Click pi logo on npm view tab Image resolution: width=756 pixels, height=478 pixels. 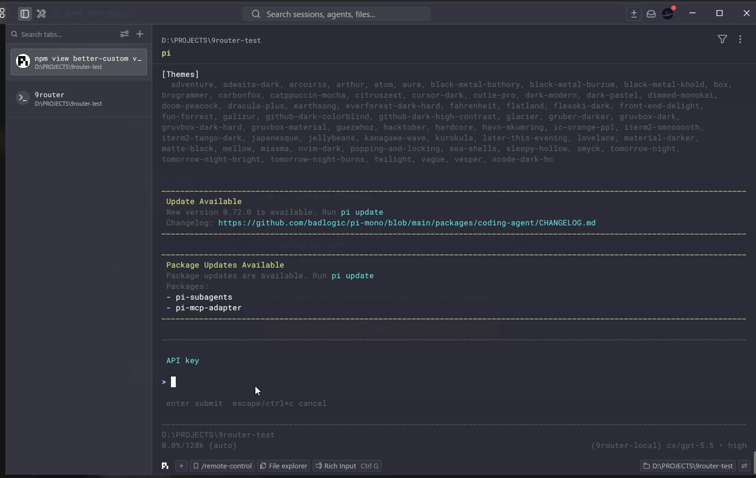pos(22,61)
